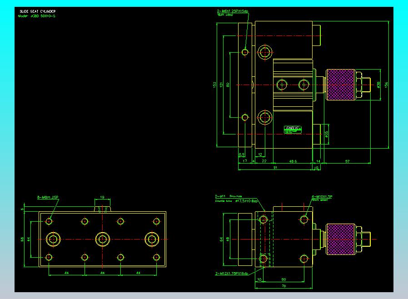This screenshot has width=408, height=299.
Task: Click the SLIDE SEAT CYLINDER title text
Action: point(37,11)
